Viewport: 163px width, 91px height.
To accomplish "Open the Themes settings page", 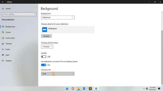I will pyautogui.click(x=9, y=44).
